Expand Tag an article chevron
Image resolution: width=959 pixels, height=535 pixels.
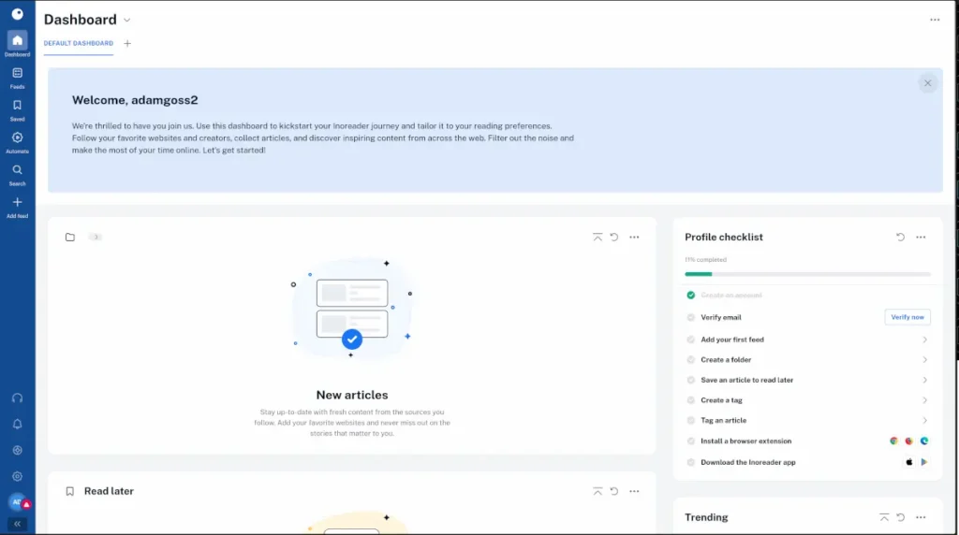pos(924,420)
